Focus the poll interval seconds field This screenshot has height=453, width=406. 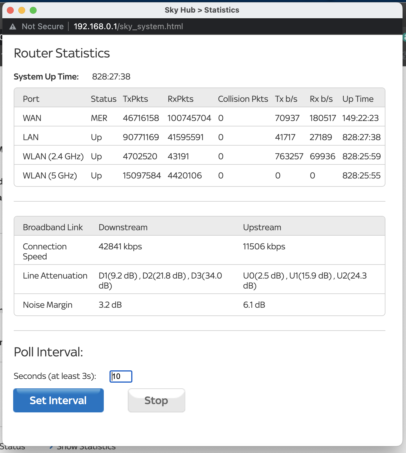tap(121, 376)
